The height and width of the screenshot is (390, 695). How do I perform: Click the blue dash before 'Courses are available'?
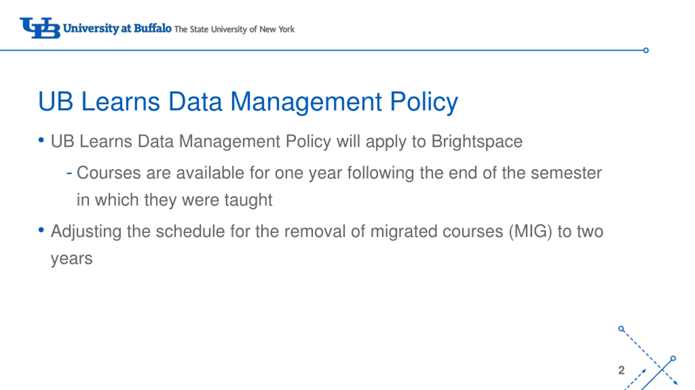tap(69, 173)
